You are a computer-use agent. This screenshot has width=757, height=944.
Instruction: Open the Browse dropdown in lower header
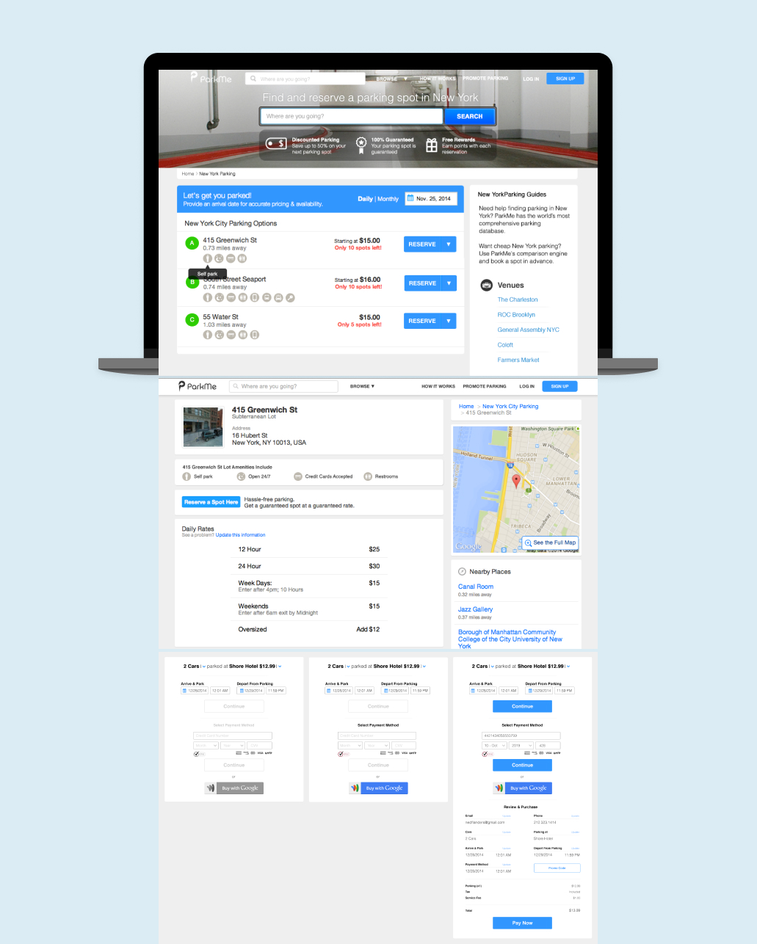pyautogui.click(x=362, y=386)
